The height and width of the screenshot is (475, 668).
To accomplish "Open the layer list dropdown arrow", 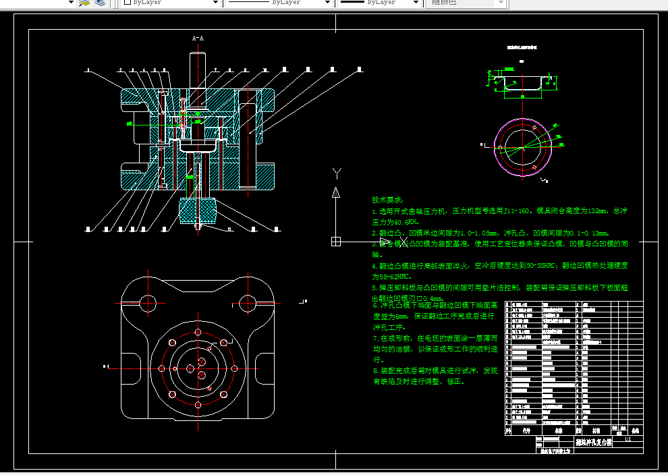I will pos(71,3).
